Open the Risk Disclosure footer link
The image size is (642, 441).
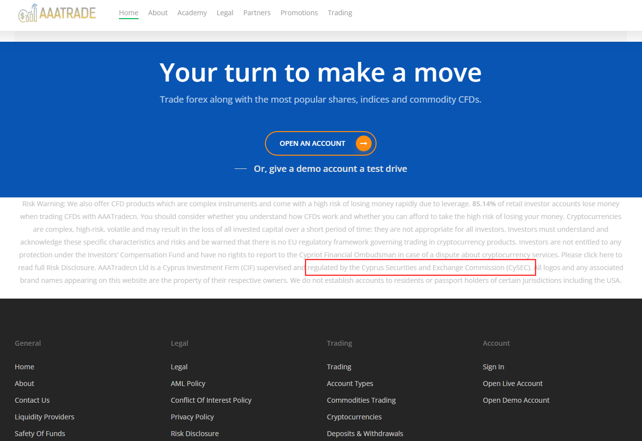click(195, 434)
